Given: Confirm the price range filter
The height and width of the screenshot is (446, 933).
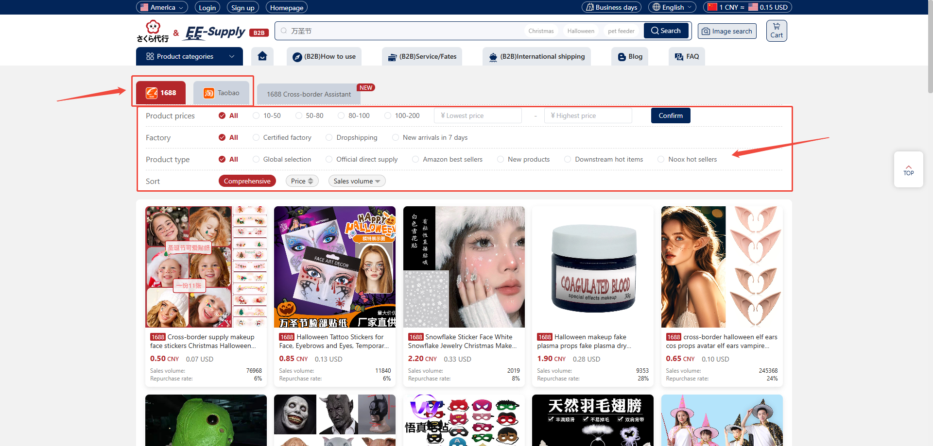Looking at the screenshot, I should (671, 116).
